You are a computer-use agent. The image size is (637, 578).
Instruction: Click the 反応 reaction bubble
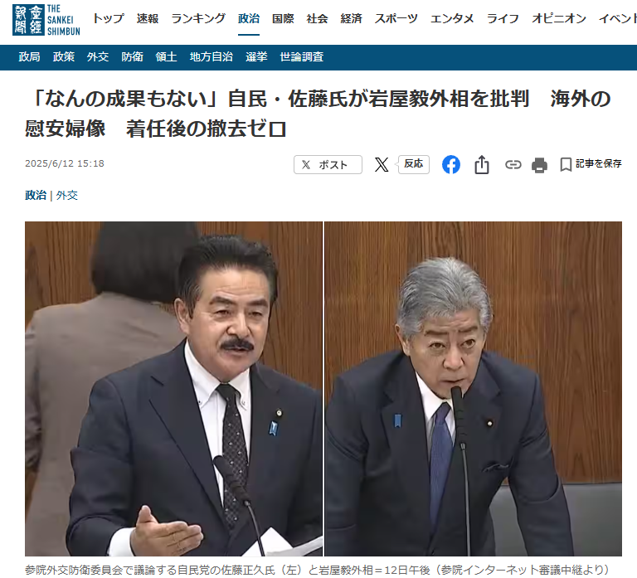pyautogui.click(x=413, y=163)
